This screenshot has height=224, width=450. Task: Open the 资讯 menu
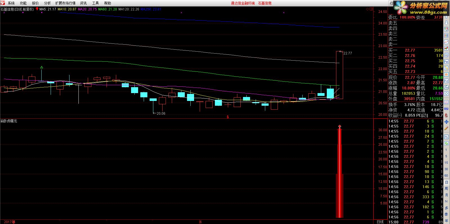pos(84,3)
